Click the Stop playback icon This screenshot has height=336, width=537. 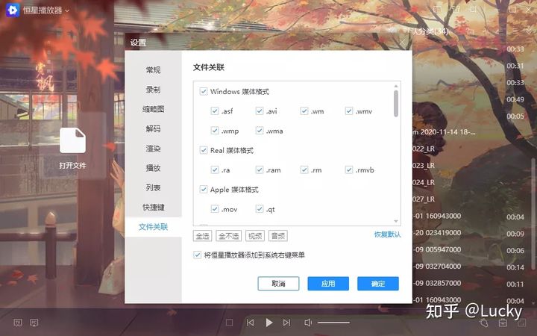click(x=230, y=323)
